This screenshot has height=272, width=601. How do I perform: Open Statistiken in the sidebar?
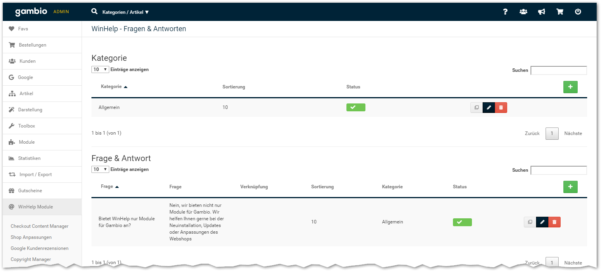coord(42,158)
